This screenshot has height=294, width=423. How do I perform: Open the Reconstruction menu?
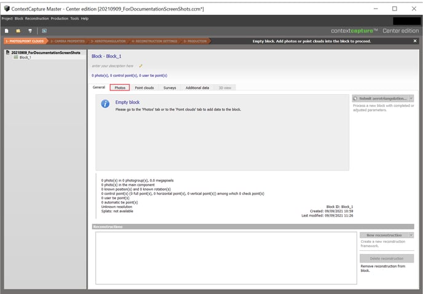pos(37,18)
